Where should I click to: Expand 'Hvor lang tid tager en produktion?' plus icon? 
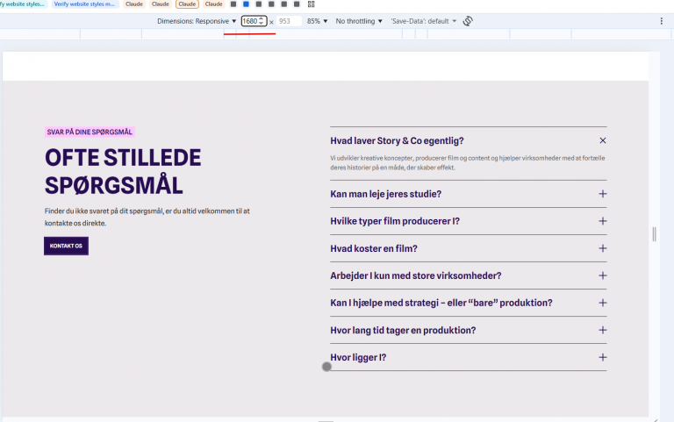(603, 330)
